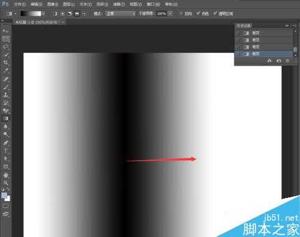Open the History panel flyout menu
This screenshot has width=300, height=237.
[x=294, y=26]
